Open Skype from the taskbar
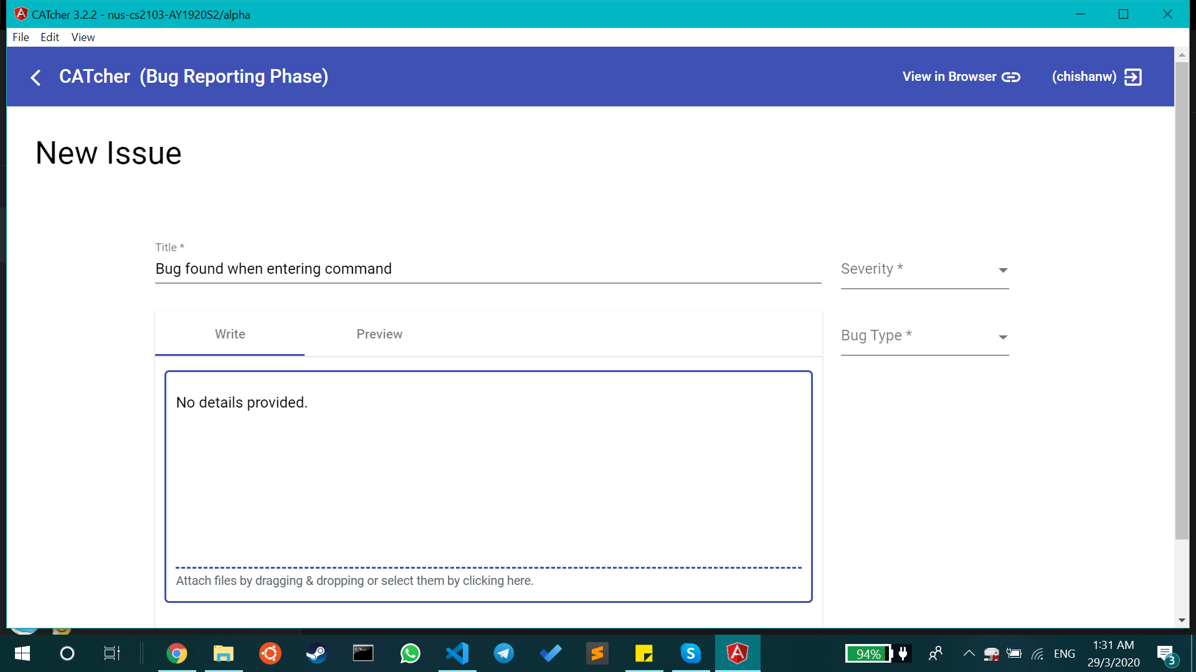1196x672 pixels. pyautogui.click(x=690, y=653)
